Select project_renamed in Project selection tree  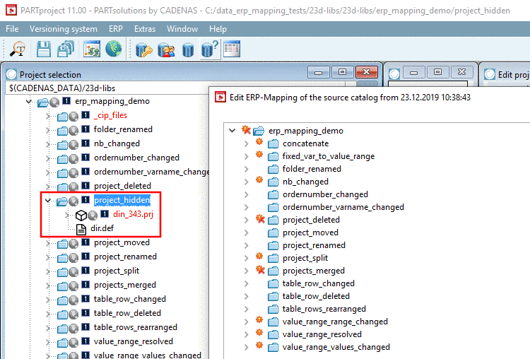pos(125,257)
